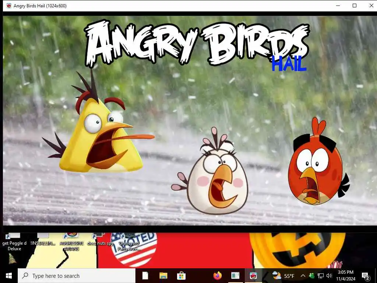Select the deez nuts spy desktop shortcut
The width and height of the screenshot is (377, 283).
point(100,240)
